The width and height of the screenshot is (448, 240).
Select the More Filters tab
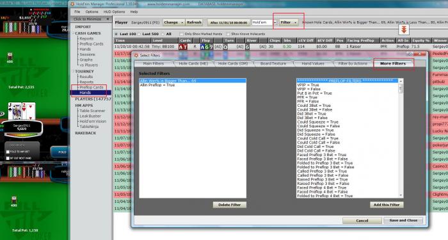[393, 63]
